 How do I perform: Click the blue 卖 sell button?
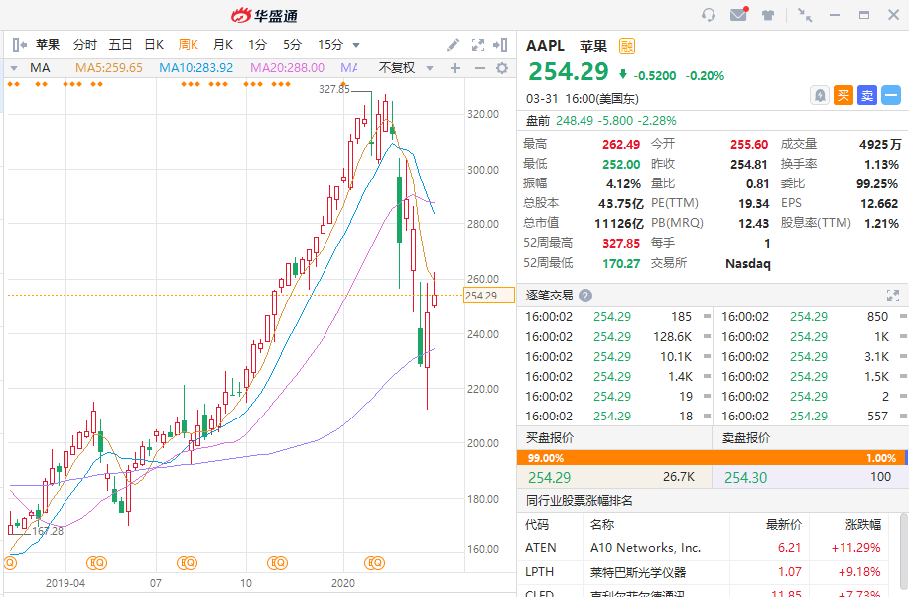tap(866, 95)
